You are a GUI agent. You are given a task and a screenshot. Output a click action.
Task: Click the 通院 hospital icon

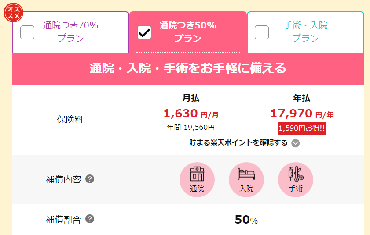(x=197, y=179)
